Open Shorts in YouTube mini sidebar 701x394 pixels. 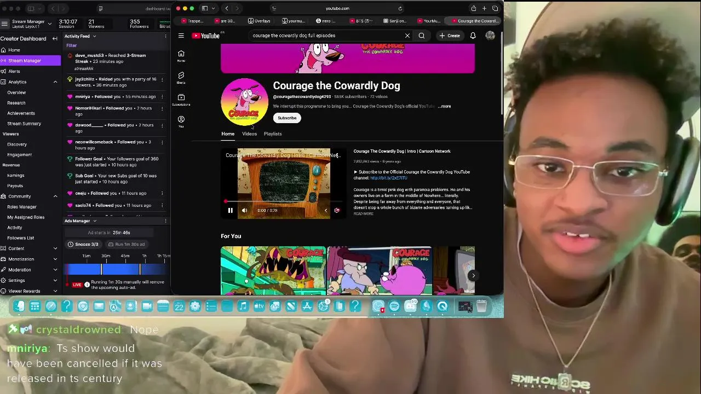coord(181,78)
